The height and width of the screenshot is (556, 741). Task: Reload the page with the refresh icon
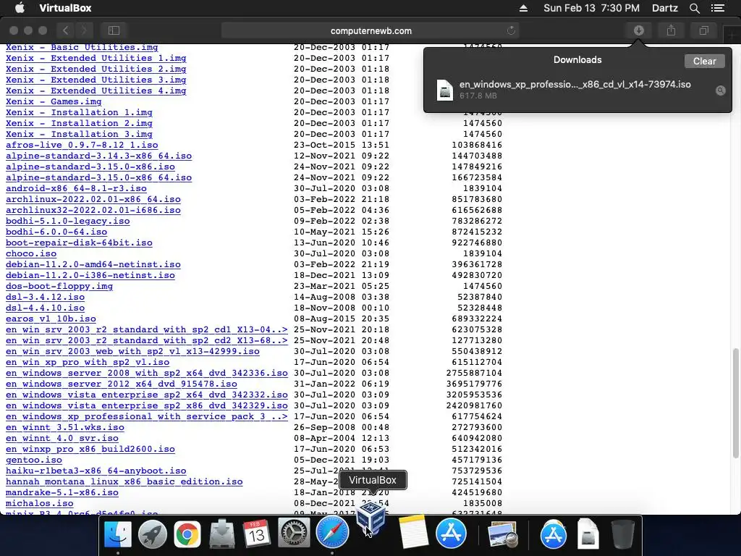tap(511, 30)
